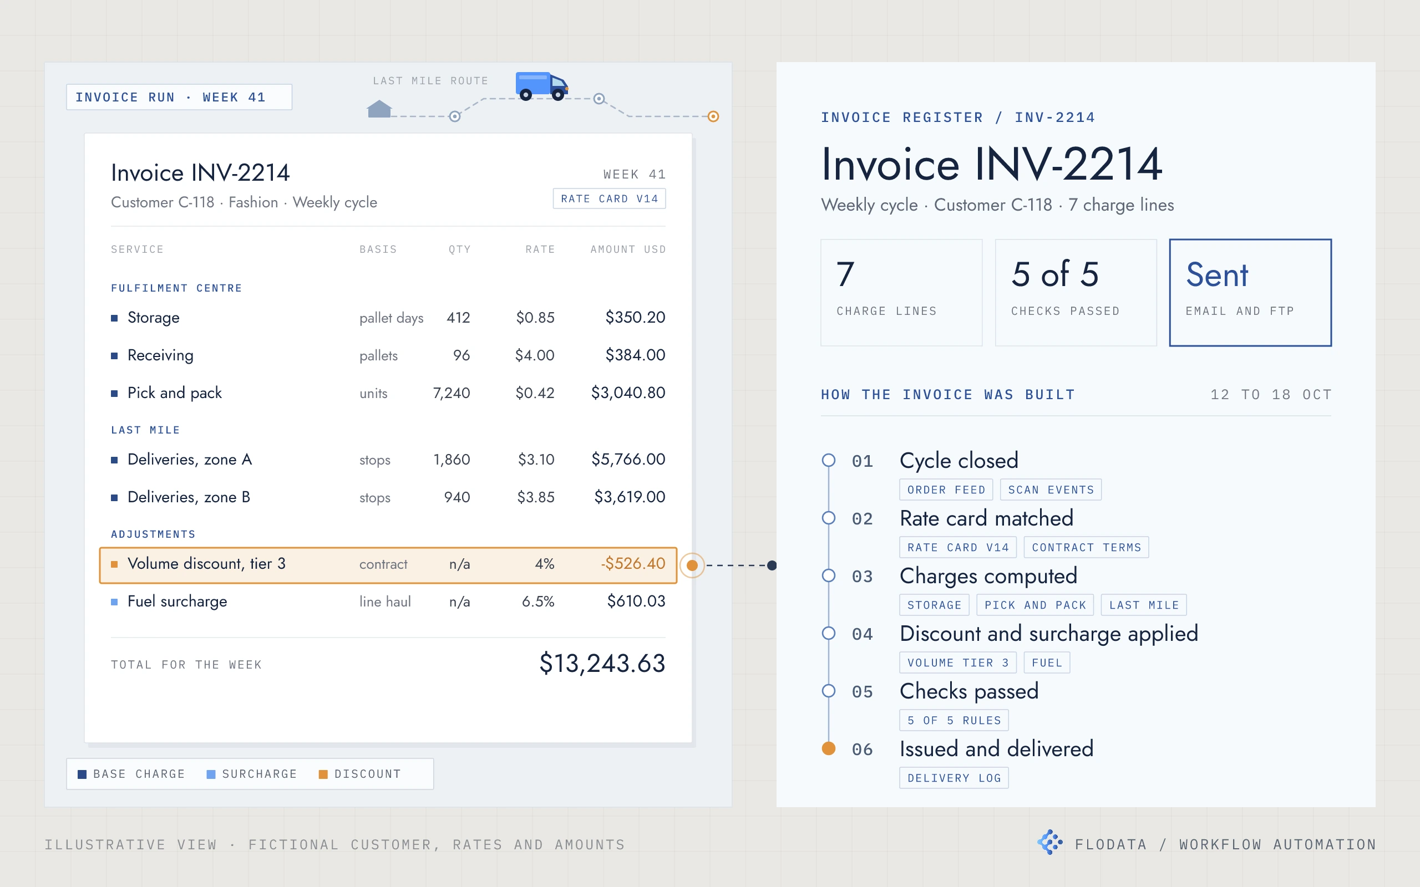
Task: Click the INVOICE RUN · WEEK 41 label
Action: (x=179, y=98)
